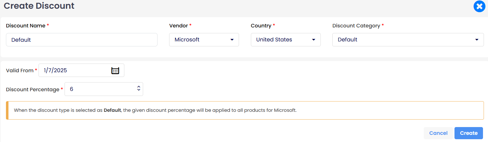
Task: Close the Create Discount dialog
Action: pos(479,7)
